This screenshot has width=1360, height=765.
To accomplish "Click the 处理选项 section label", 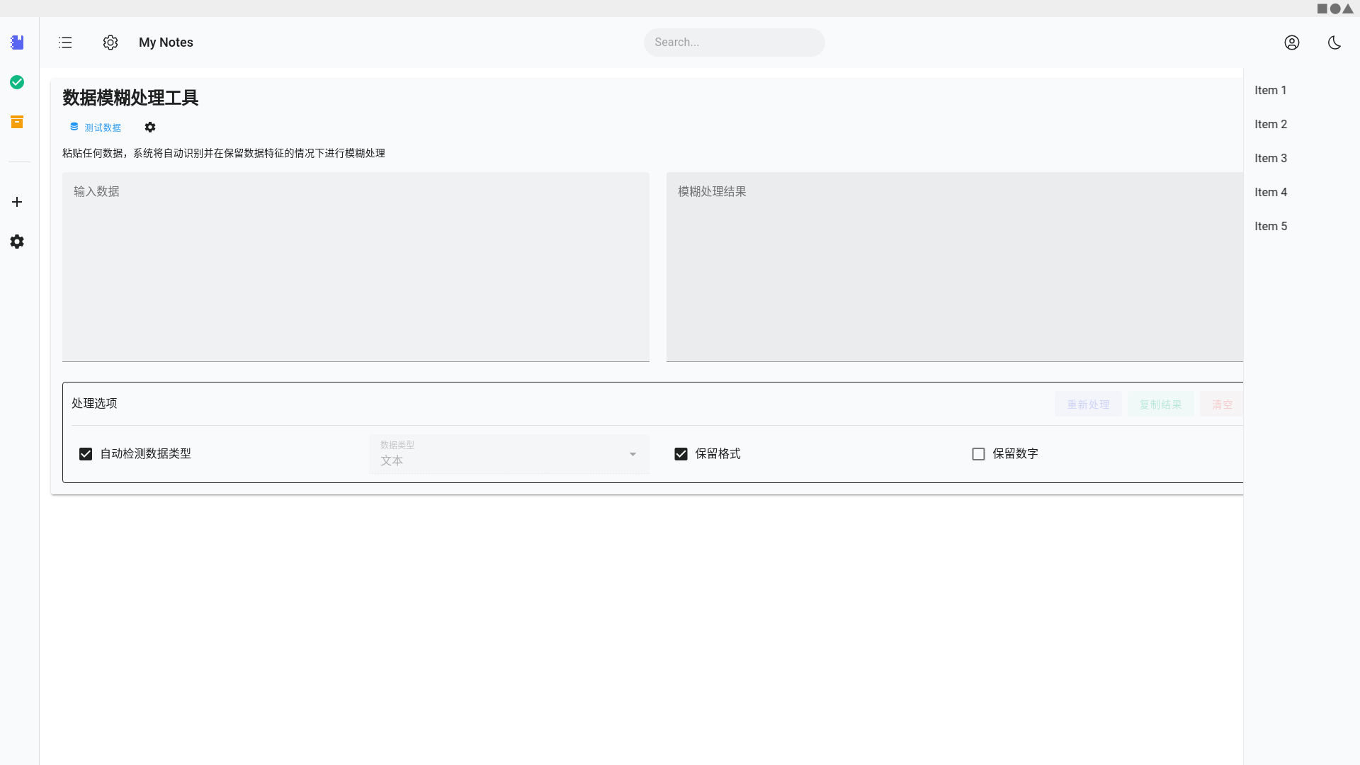I will coord(94,403).
